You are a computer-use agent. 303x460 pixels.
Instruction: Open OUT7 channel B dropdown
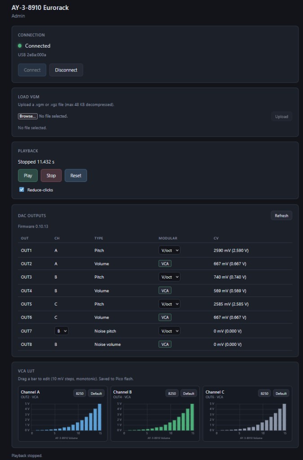61,331
